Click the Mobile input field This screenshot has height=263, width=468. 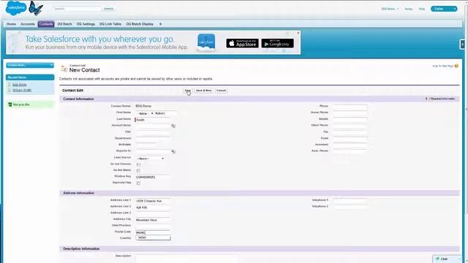point(350,120)
